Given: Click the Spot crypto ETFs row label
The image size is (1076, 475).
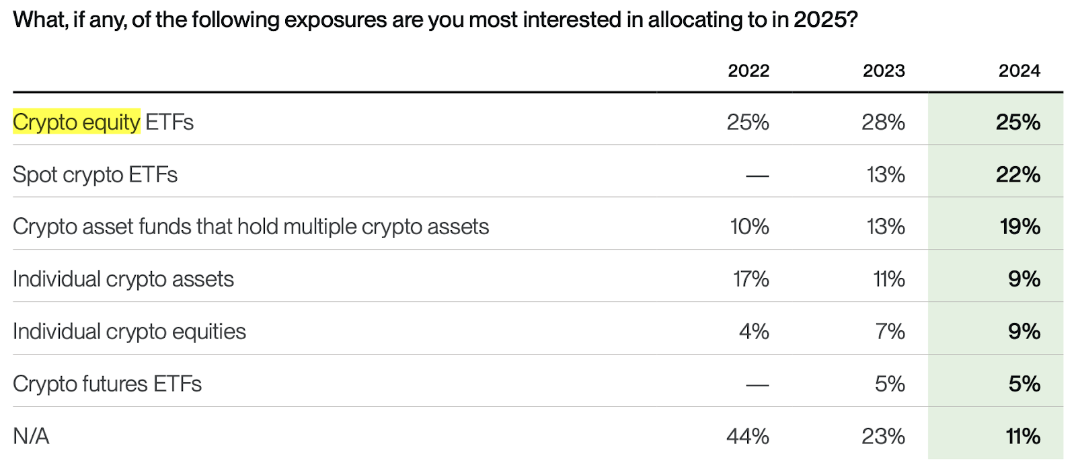Looking at the screenshot, I should coord(95,174).
